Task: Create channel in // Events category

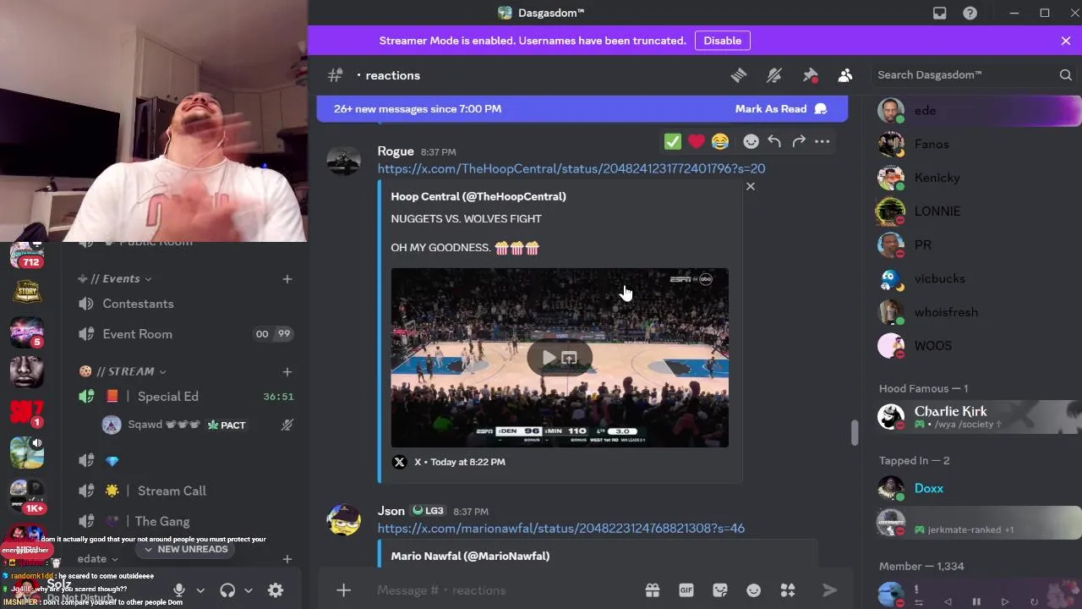Action: (x=287, y=278)
